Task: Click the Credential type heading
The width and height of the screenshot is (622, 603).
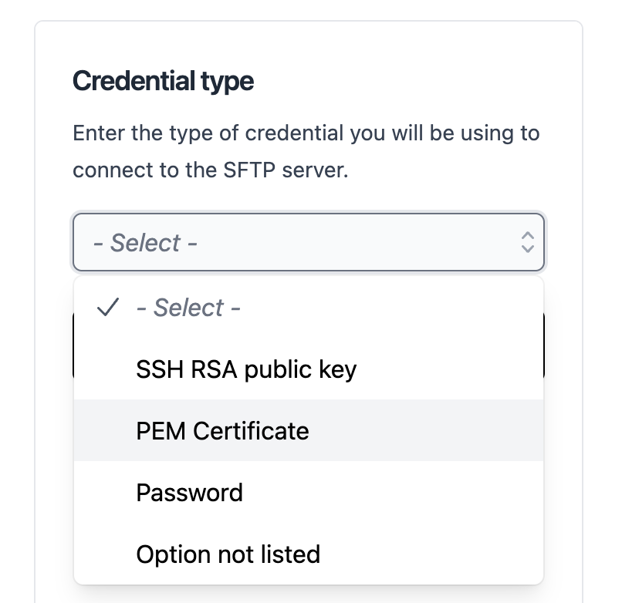Action: click(x=163, y=81)
